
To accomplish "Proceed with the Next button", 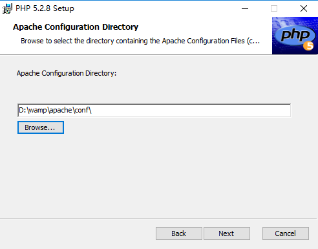I will pos(227,233).
